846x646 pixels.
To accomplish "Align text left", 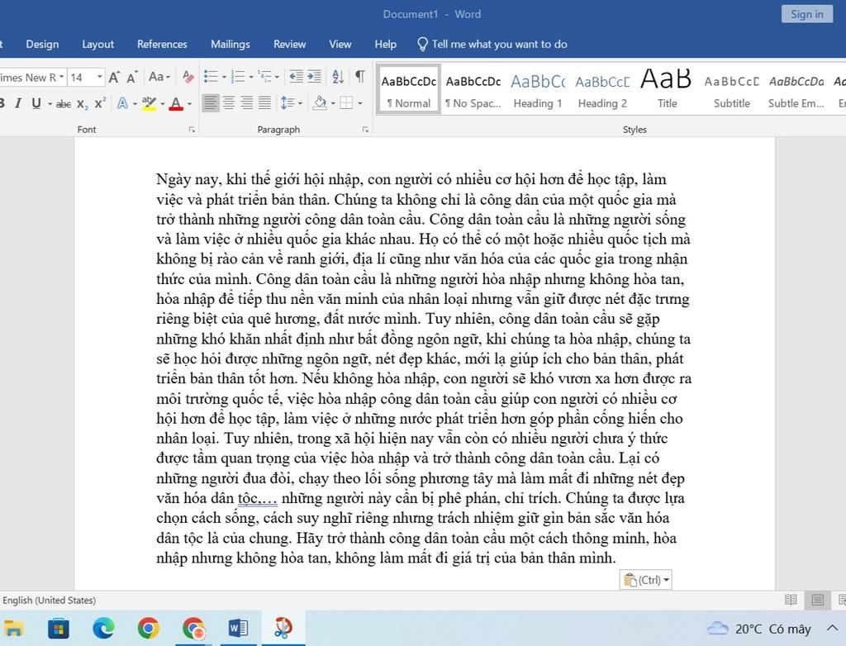I will click(211, 103).
